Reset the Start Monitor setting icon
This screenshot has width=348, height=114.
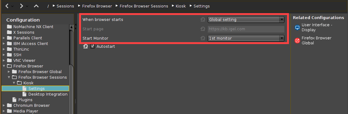tap(202, 38)
